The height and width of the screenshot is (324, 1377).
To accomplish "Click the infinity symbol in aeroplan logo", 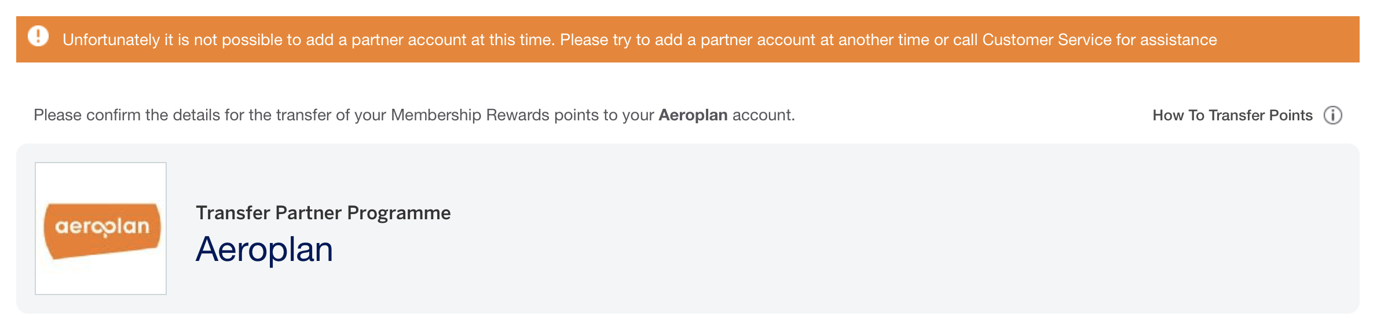I will tap(104, 228).
